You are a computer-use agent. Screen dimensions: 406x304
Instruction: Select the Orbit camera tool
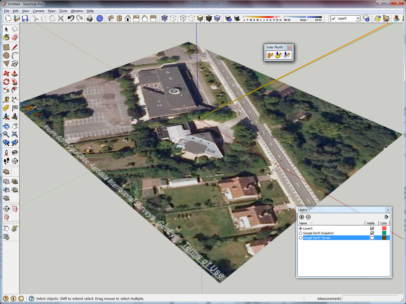point(6,126)
